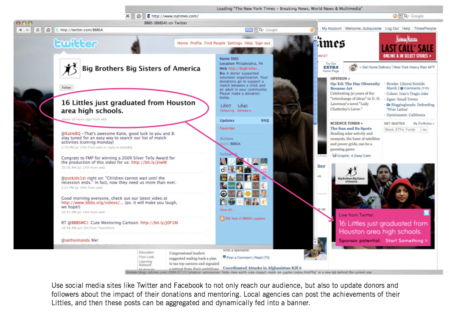Open Settings in Twitter navigation
469x312 pixels.
(x=234, y=43)
